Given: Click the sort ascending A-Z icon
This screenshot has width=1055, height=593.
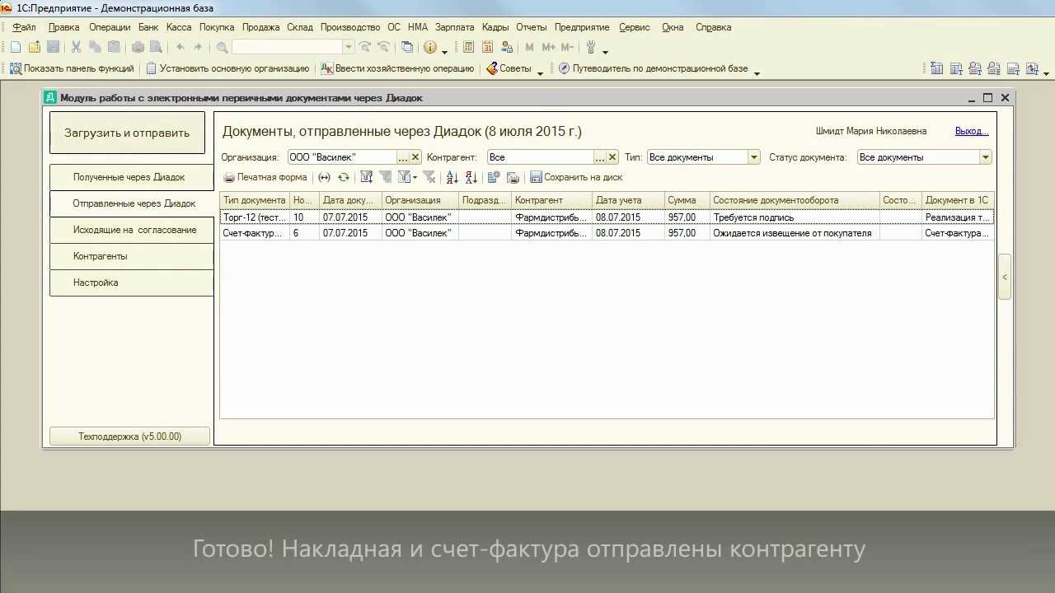Looking at the screenshot, I should (452, 177).
